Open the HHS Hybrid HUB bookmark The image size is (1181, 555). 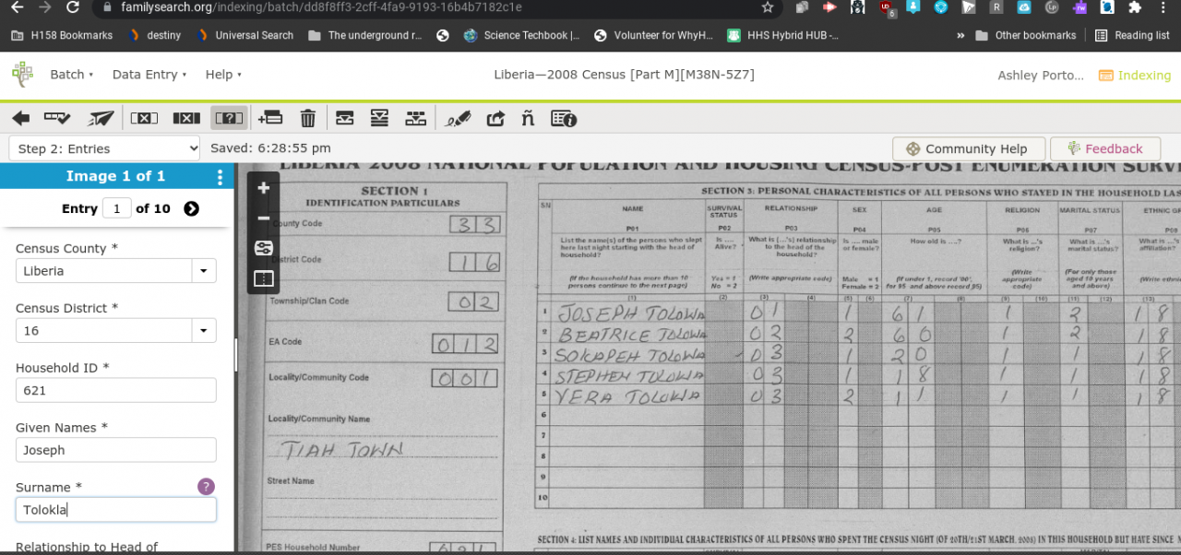click(x=782, y=36)
